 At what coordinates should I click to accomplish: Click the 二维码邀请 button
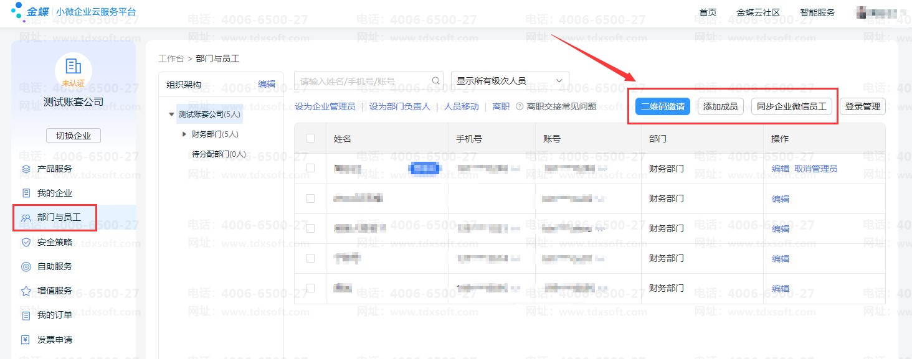click(663, 106)
